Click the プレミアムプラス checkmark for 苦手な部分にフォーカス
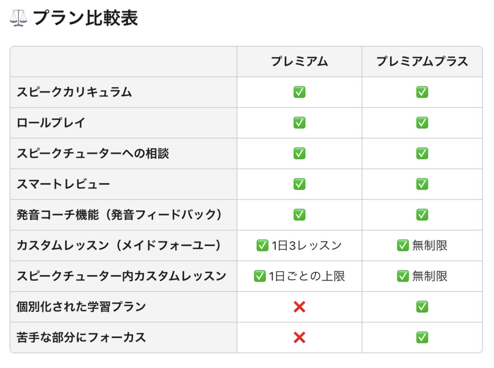 click(x=422, y=338)
